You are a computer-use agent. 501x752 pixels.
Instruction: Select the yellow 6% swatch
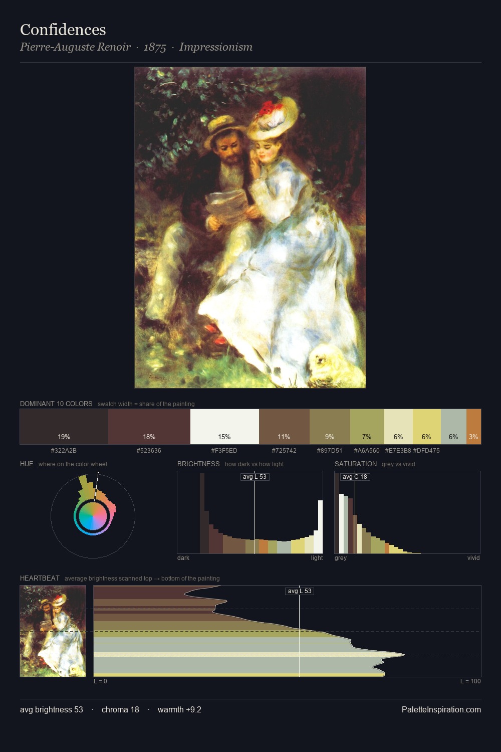pyautogui.click(x=427, y=427)
